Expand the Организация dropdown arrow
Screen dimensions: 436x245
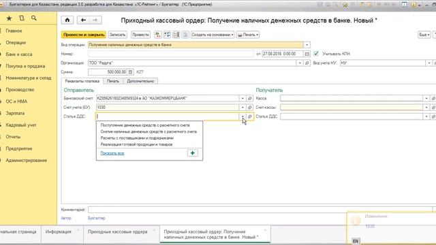click(300, 63)
